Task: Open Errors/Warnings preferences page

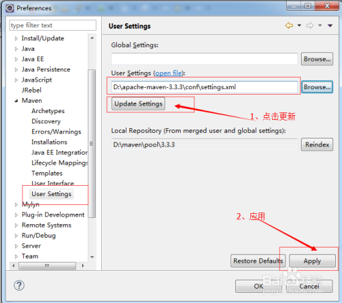Action: click(56, 132)
